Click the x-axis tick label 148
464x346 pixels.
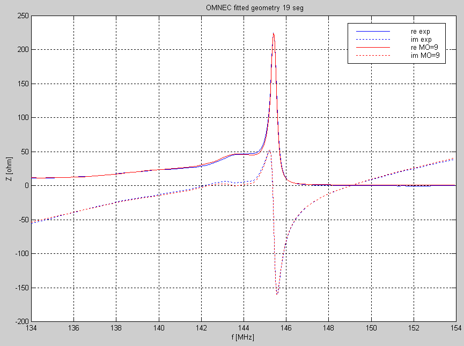tap(328, 328)
